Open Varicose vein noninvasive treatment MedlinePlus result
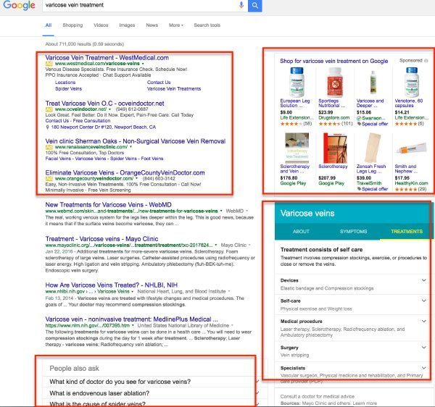 pyautogui.click(x=131, y=319)
